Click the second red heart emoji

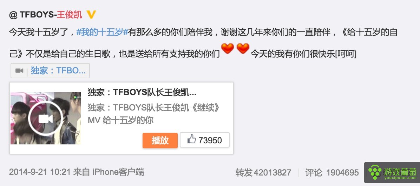click(243, 49)
